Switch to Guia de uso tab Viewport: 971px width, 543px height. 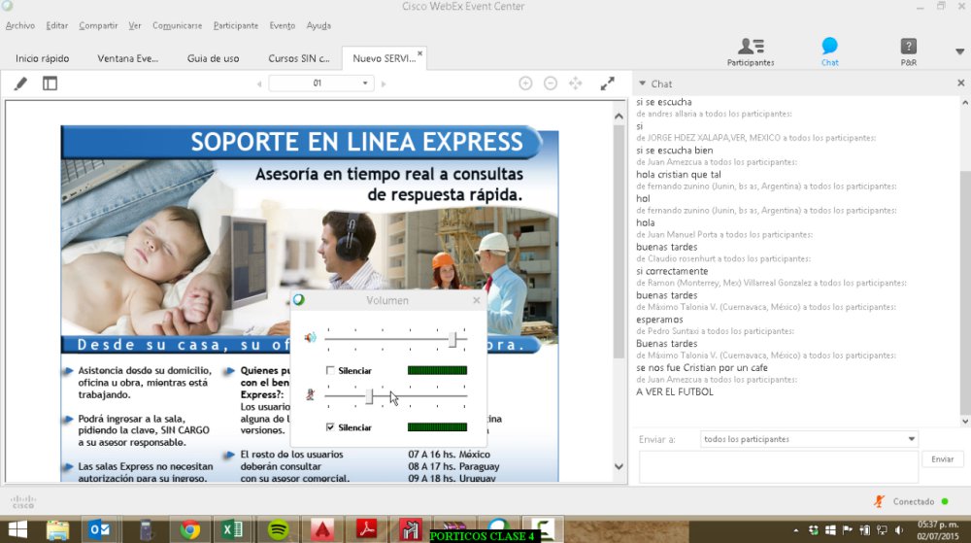(x=213, y=58)
